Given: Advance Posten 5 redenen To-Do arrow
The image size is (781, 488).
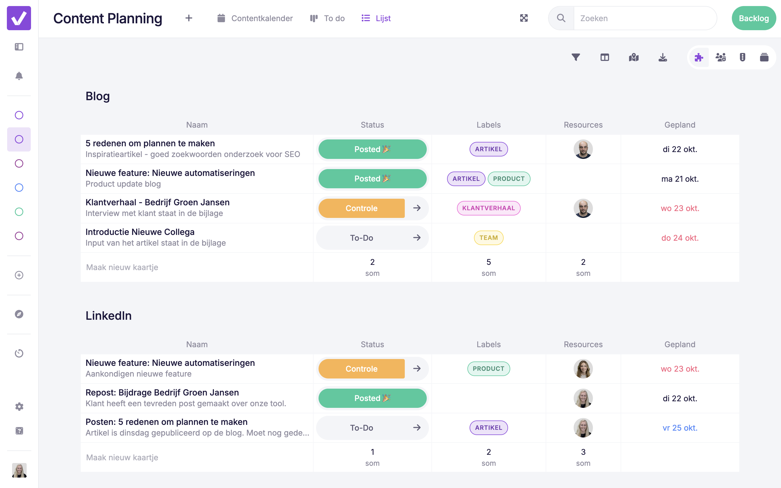Looking at the screenshot, I should point(417,428).
